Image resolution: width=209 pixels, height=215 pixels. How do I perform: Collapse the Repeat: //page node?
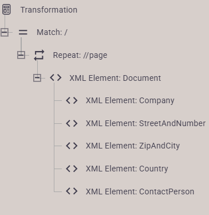click(21, 55)
